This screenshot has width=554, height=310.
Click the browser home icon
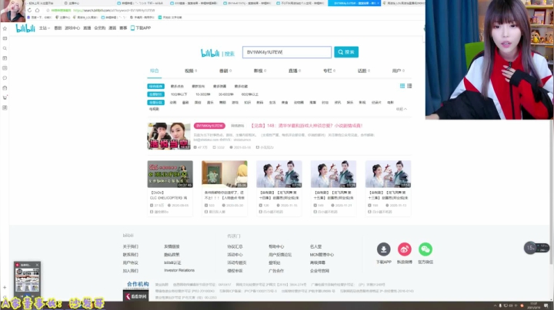click(x=37, y=10)
